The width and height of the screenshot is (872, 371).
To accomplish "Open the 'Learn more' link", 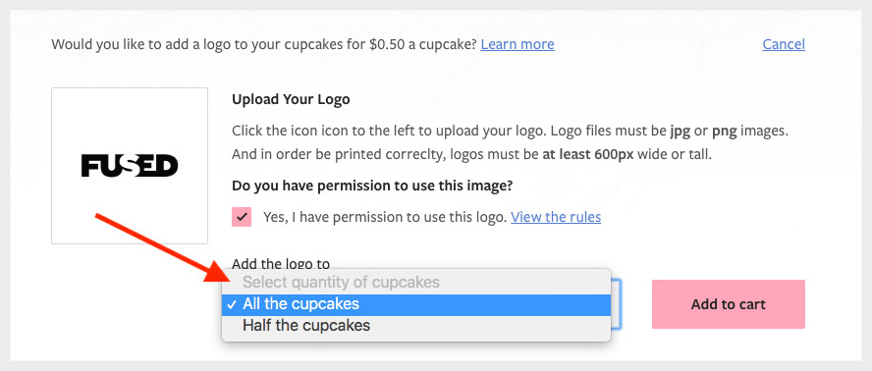I will coord(518,44).
